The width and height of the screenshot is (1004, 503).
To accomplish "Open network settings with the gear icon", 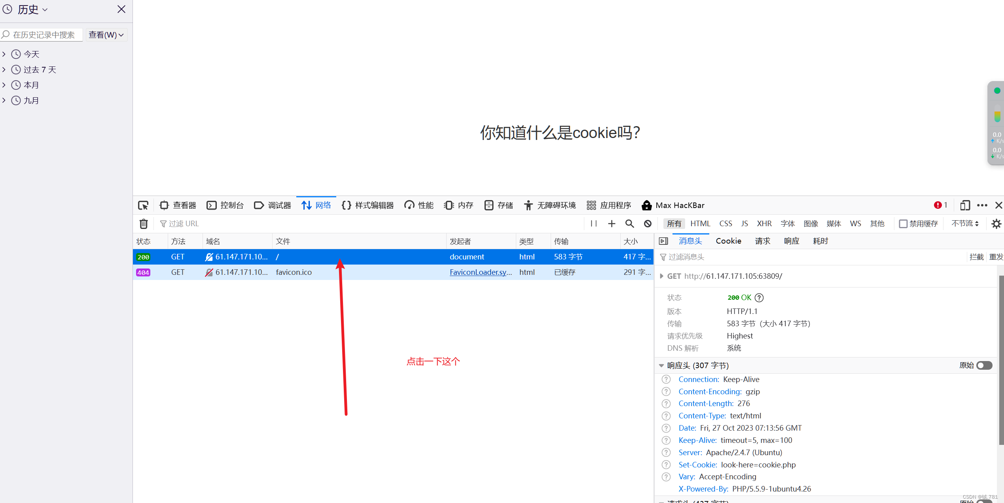I will point(996,224).
